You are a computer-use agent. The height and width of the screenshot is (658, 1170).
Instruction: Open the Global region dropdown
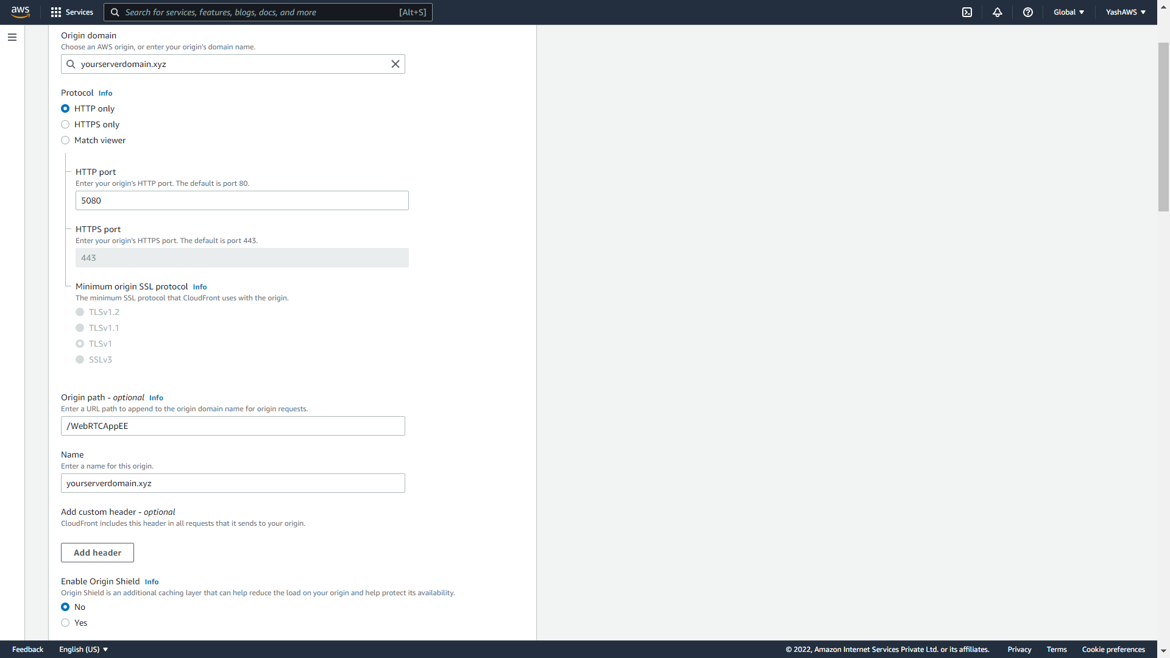coord(1069,12)
